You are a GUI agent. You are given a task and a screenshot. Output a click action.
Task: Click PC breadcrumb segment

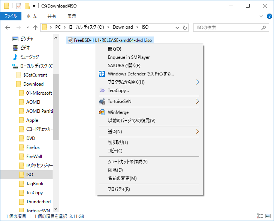tap(58, 27)
